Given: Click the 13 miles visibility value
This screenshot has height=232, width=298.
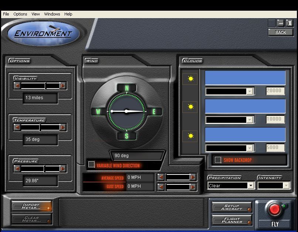Looking at the screenshot, I should click(40, 98).
